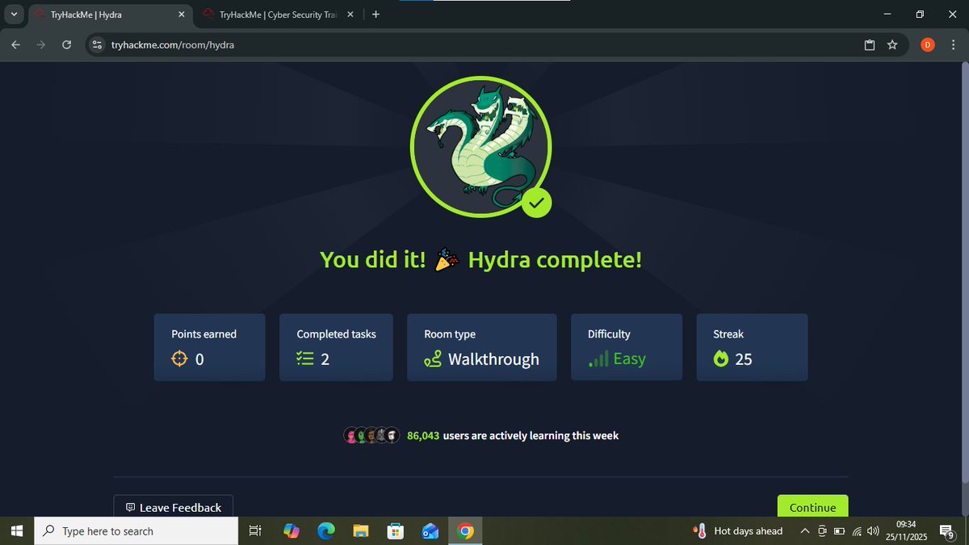Click the green checkmark badge on the logo
This screenshot has height=545, width=969.
(537, 203)
